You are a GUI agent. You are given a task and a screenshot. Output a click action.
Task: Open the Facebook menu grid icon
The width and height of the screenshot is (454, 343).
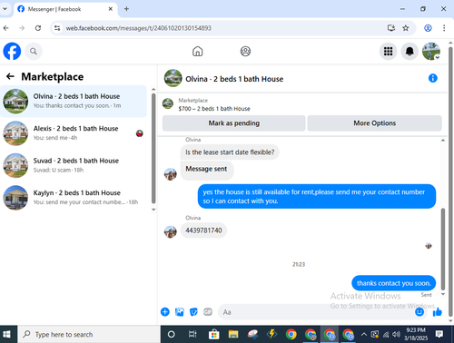tap(388, 51)
